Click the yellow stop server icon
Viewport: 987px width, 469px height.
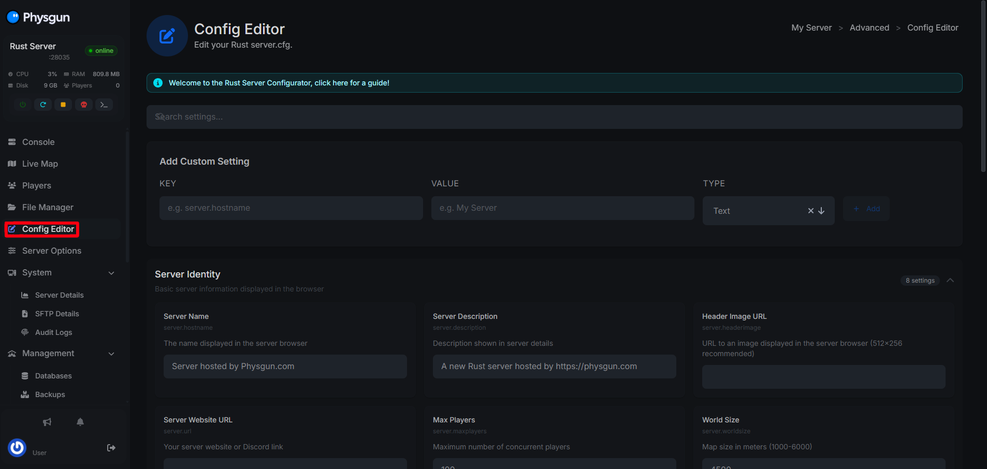63,105
